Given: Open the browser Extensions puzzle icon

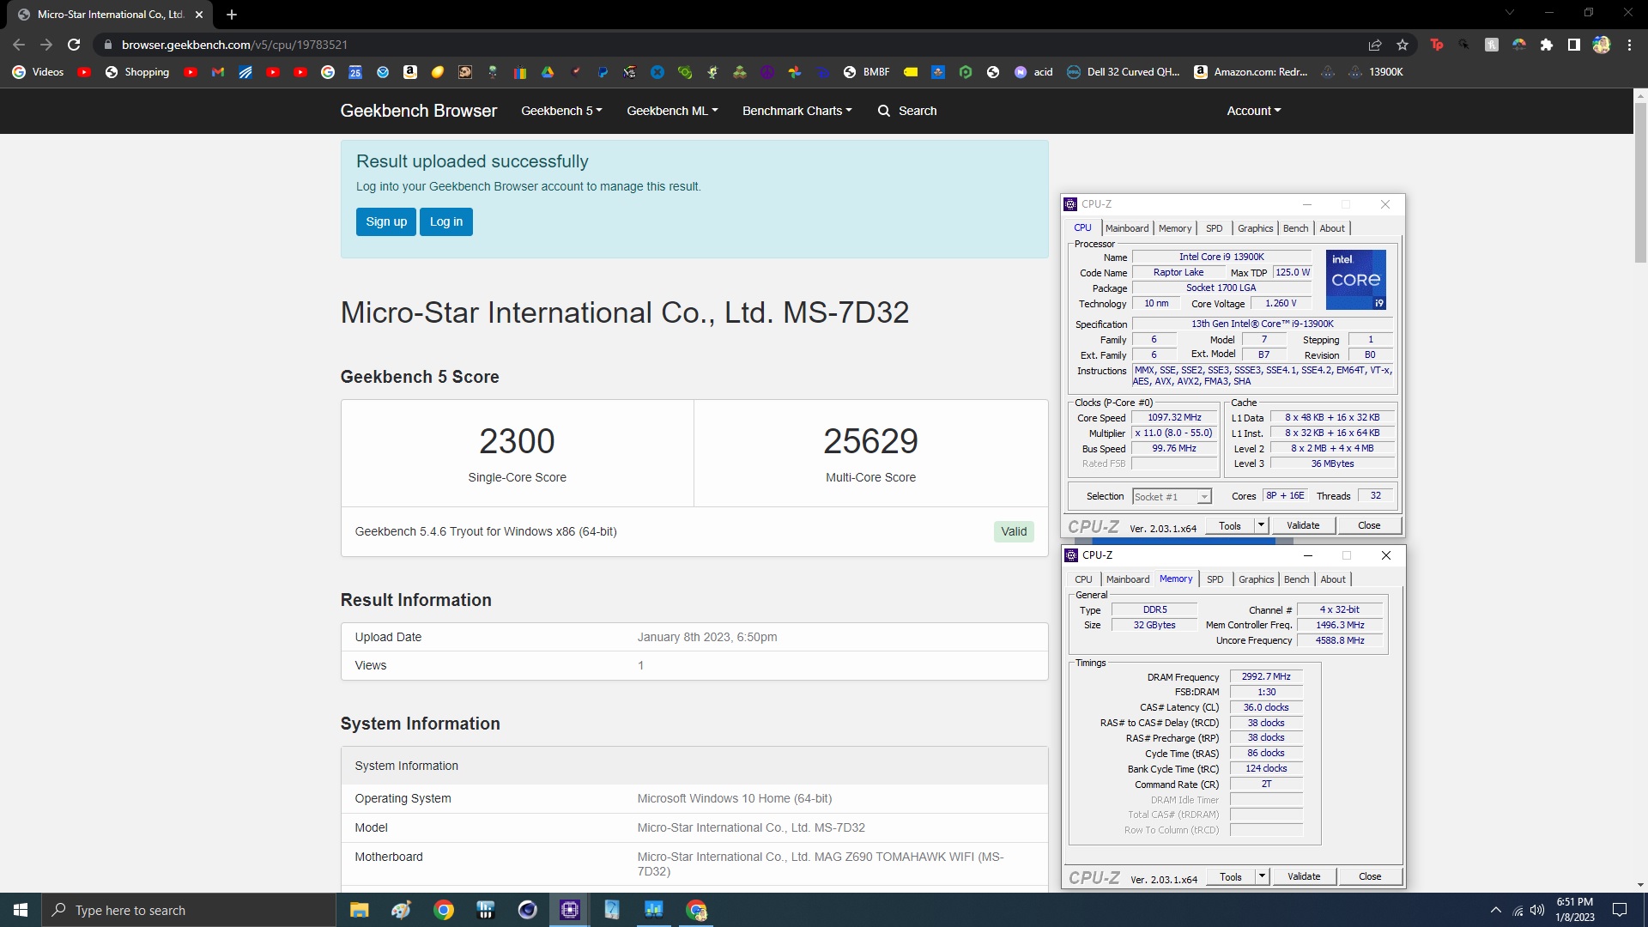Looking at the screenshot, I should click(1547, 45).
